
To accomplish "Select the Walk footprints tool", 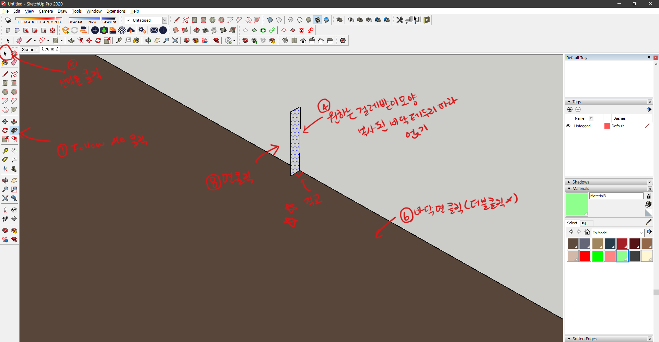I will point(5,219).
